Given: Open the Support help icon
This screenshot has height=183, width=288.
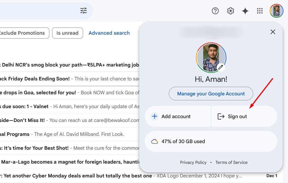Looking at the screenshot, I should tap(215, 11).
